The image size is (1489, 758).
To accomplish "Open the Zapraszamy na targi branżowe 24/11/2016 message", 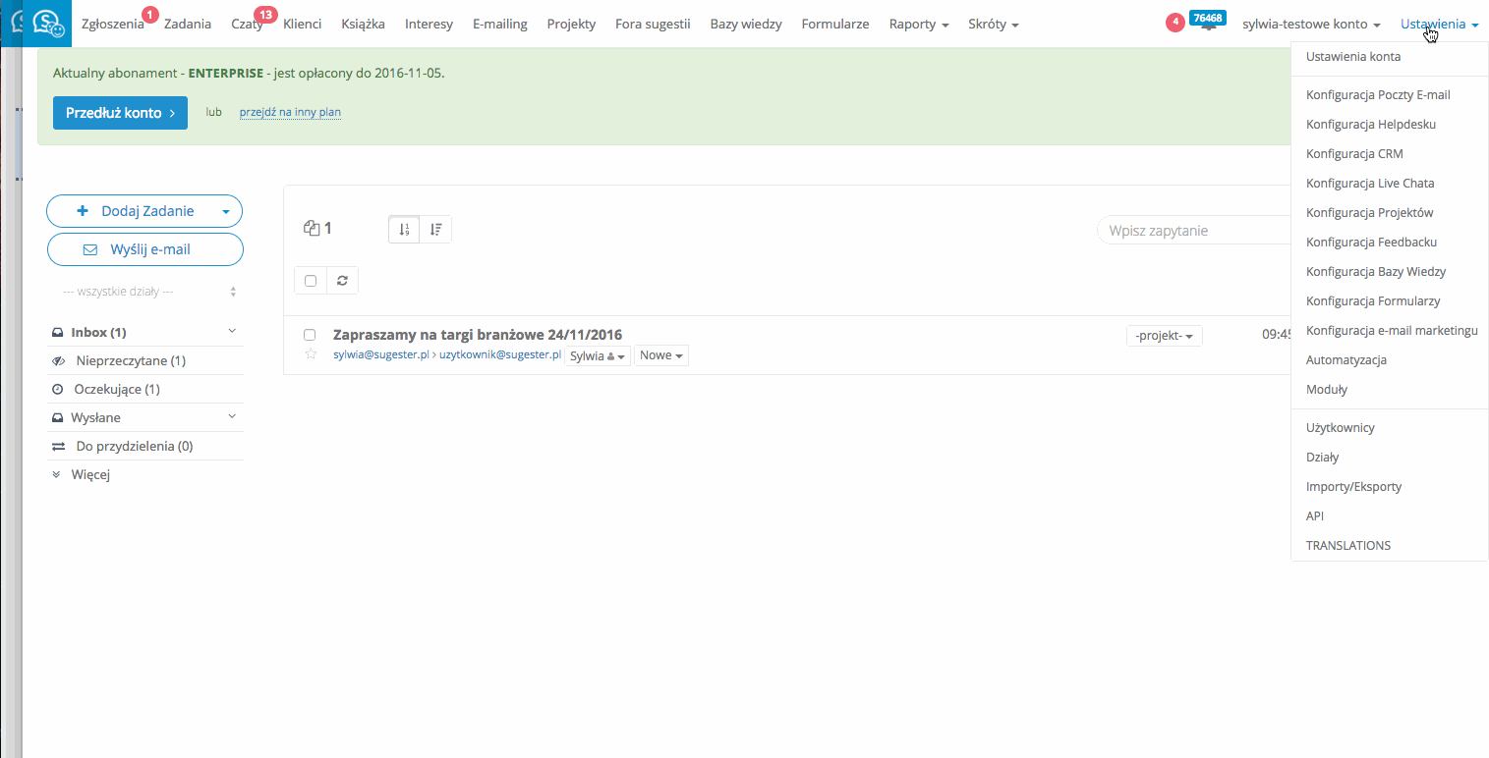I will [478, 335].
